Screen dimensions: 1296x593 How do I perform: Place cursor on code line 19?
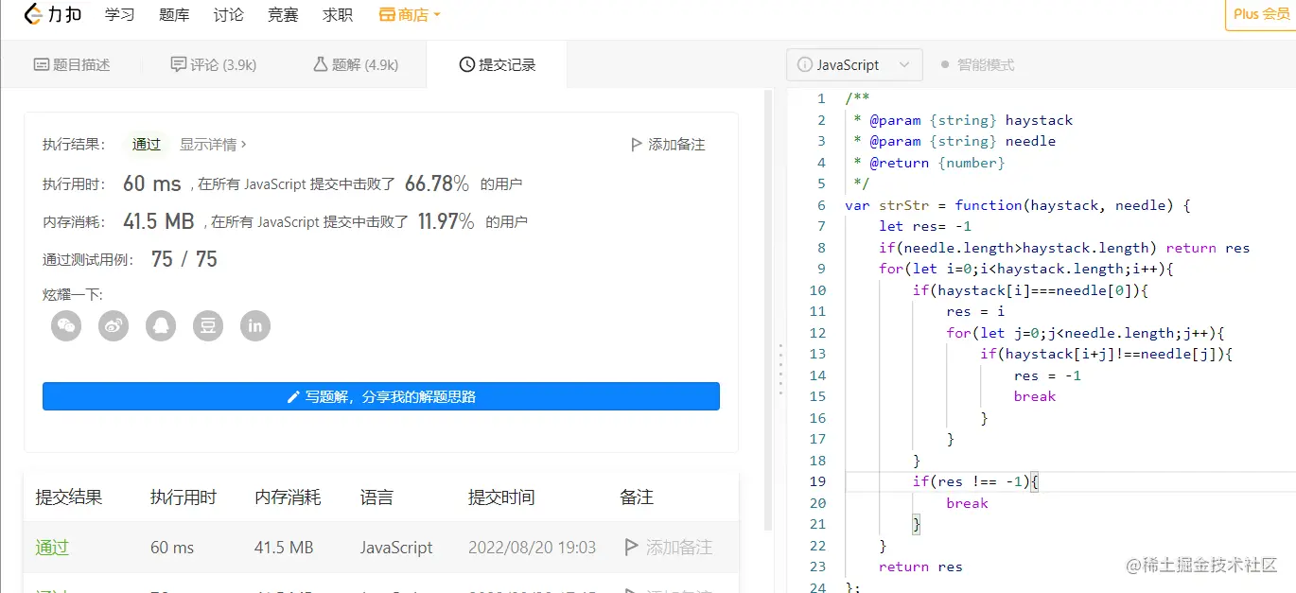point(1069,481)
